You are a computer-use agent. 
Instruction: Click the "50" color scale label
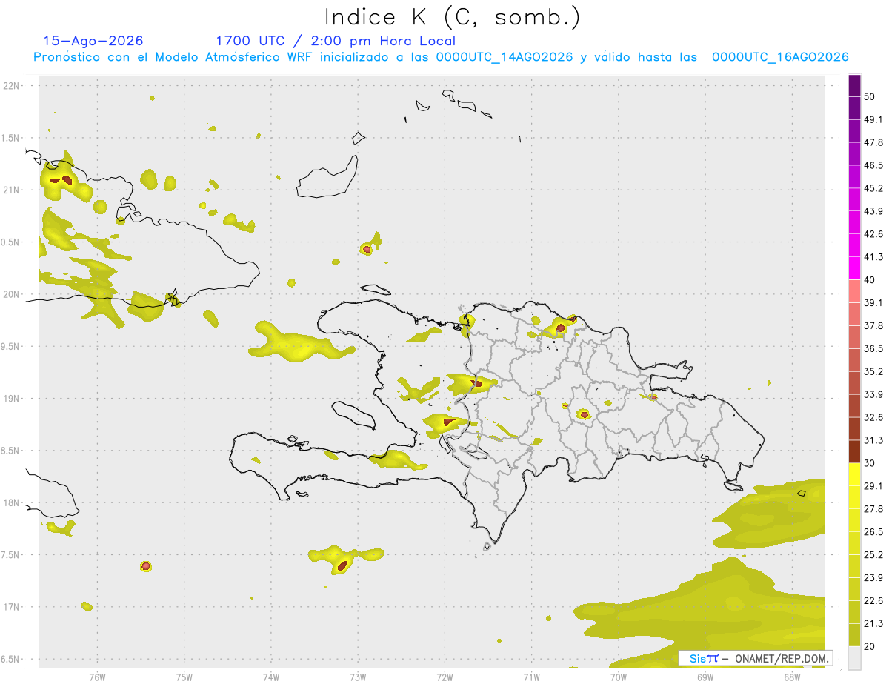pyautogui.click(x=870, y=97)
